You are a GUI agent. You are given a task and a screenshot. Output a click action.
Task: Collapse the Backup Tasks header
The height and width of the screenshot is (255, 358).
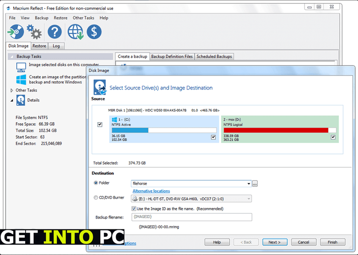12,56
